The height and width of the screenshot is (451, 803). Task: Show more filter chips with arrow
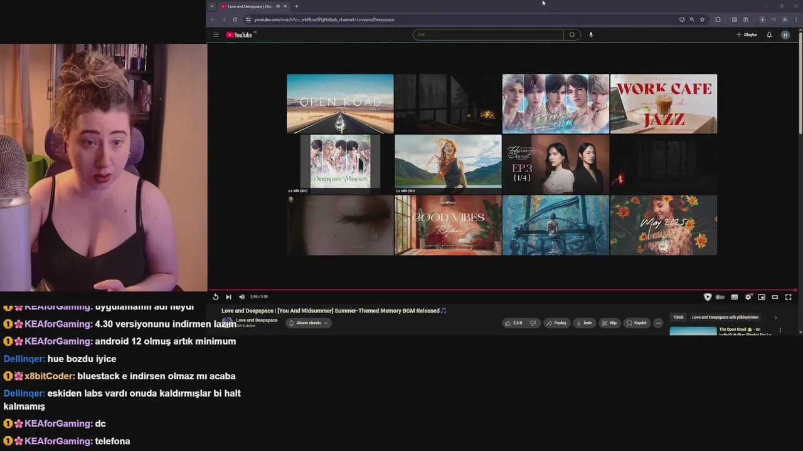775,318
